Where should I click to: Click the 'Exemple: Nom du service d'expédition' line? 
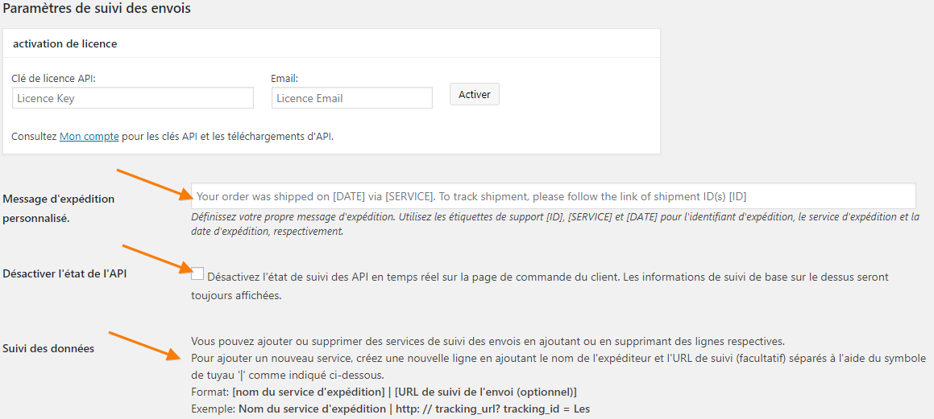click(390, 409)
